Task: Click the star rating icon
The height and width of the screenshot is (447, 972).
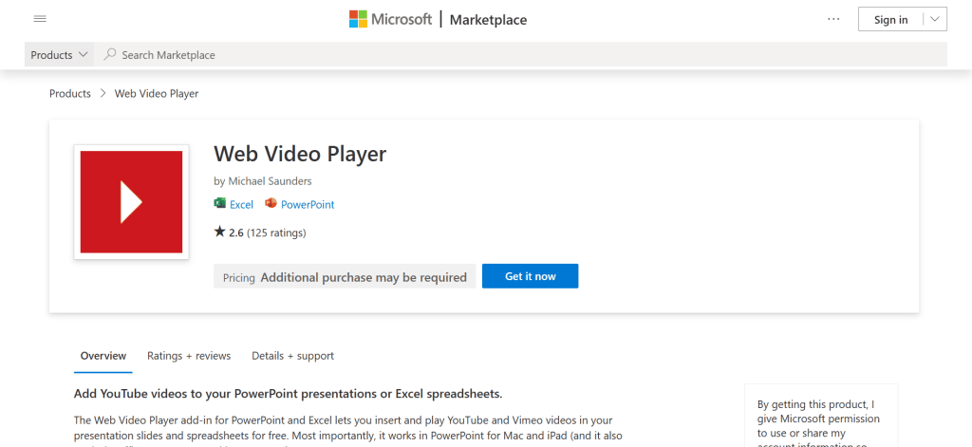Action: click(x=220, y=232)
